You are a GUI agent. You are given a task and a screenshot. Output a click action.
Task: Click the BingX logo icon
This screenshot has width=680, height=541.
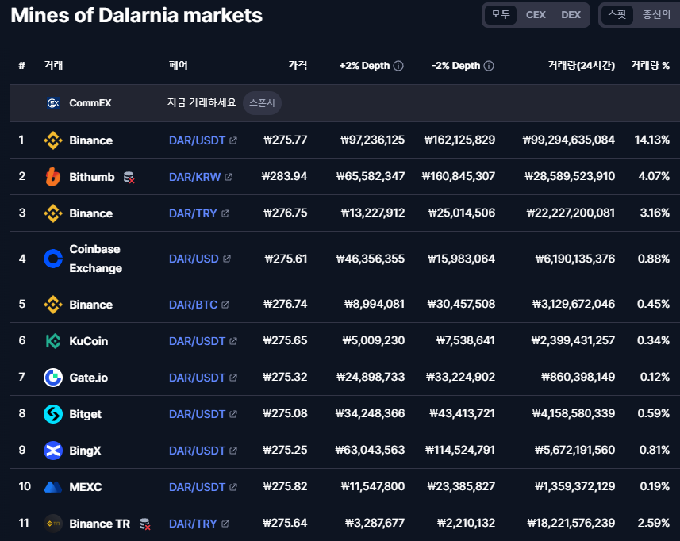[x=53, y=451]
